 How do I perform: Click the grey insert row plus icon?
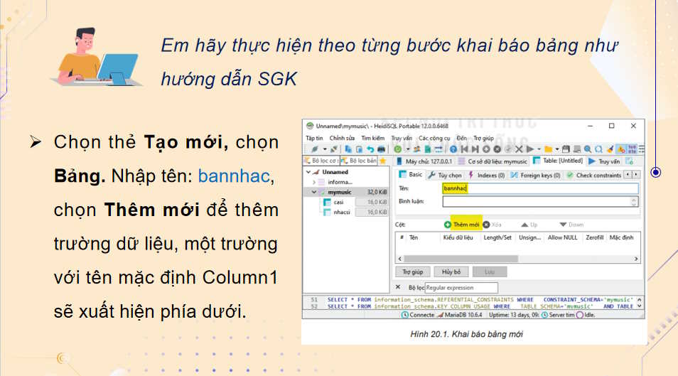[486, 149]
